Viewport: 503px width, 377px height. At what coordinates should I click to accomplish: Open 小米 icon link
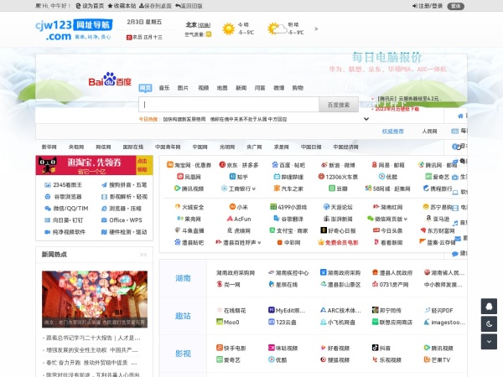click(232, 207)
